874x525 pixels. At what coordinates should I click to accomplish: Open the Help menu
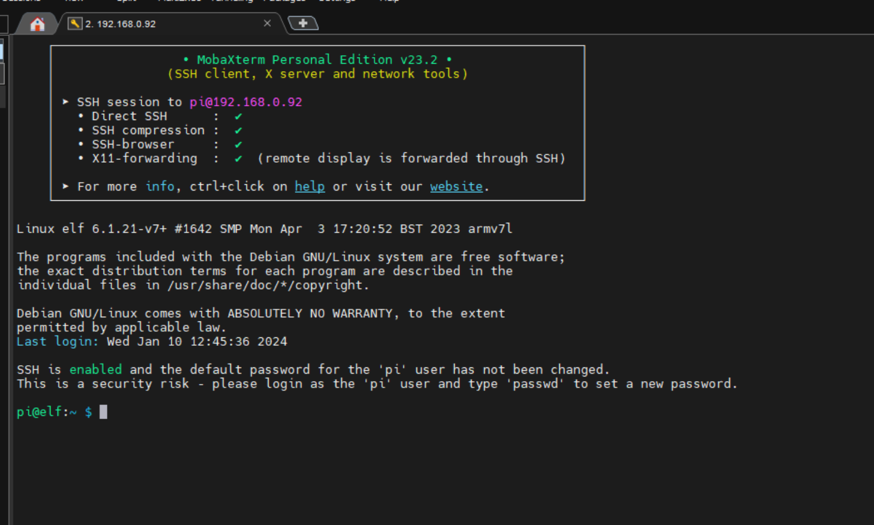[389, 2]
